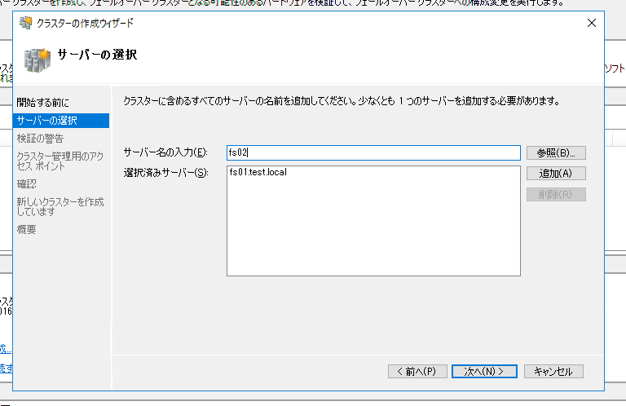Click the サーバー名の入力(E) label
626x406 pixels.
[x=165, y=152]
